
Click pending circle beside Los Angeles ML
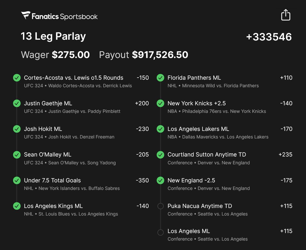(161, 232)
